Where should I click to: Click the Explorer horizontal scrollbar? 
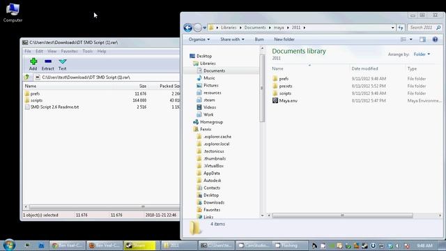point(342,215)
